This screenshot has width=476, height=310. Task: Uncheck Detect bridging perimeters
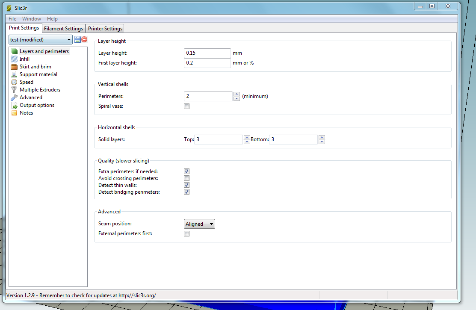pos(187,192)
